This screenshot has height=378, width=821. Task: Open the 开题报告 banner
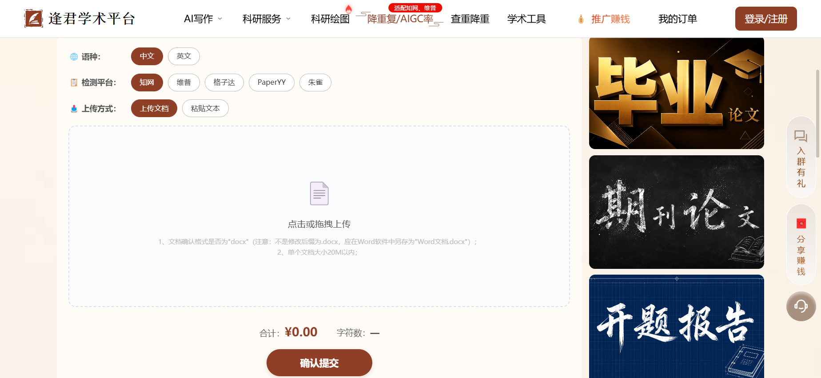pos(677,327)
